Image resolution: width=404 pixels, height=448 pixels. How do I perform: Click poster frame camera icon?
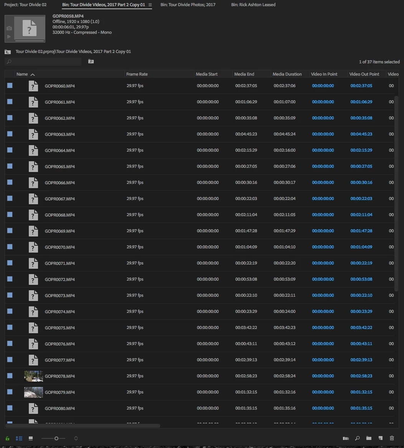(9, 28)
